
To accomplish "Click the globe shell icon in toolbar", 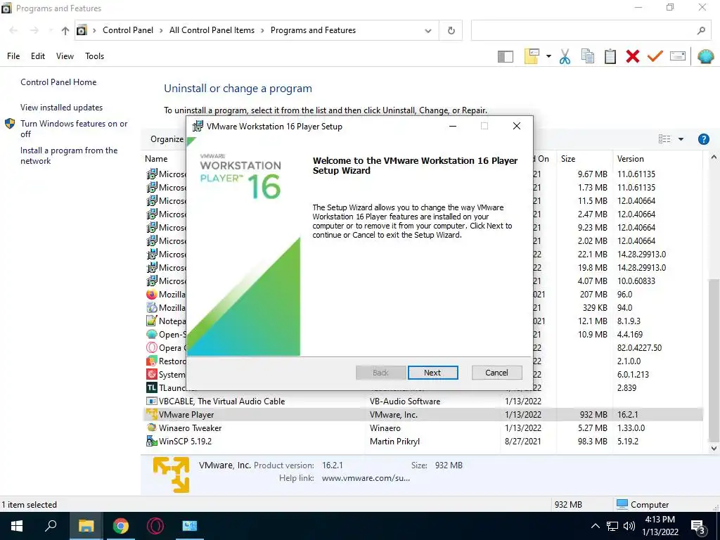I will (x=705, y=56).
